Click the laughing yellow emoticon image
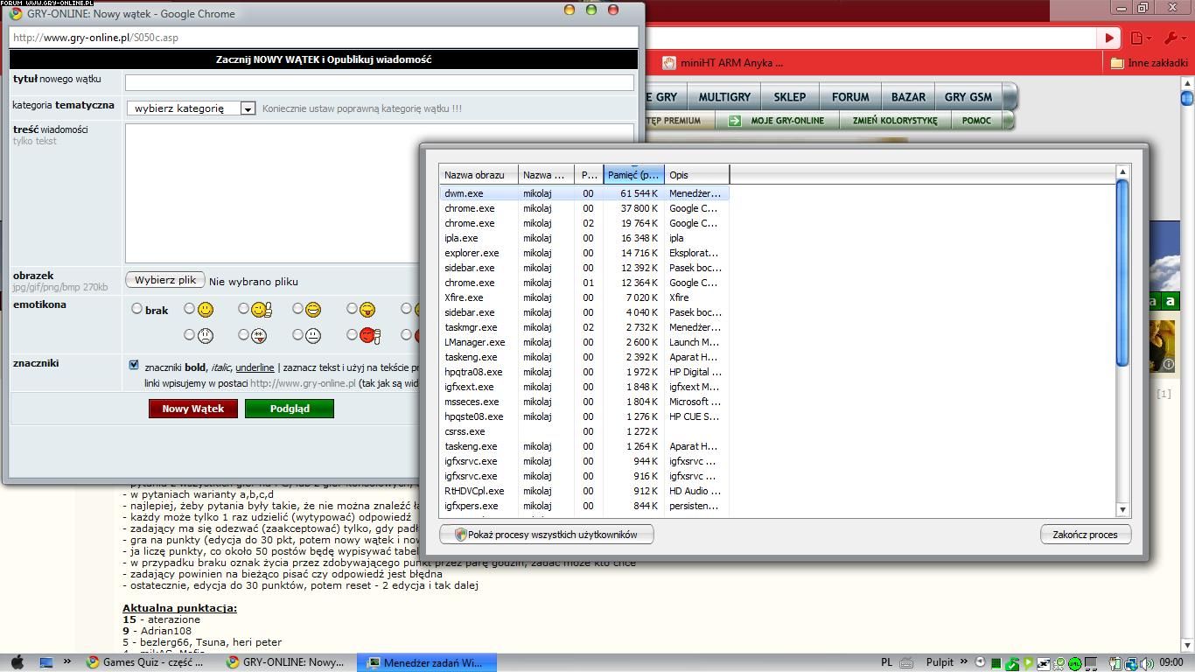The height and width of the screenshot is (672, 1195). pyautogui.click(x=313, y=310)
